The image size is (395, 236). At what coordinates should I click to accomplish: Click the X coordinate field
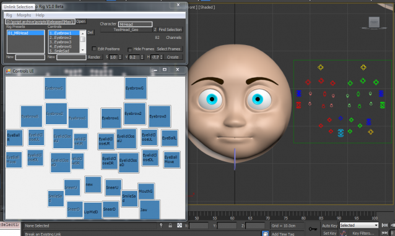pyautogui.click(x=199, y=225)
